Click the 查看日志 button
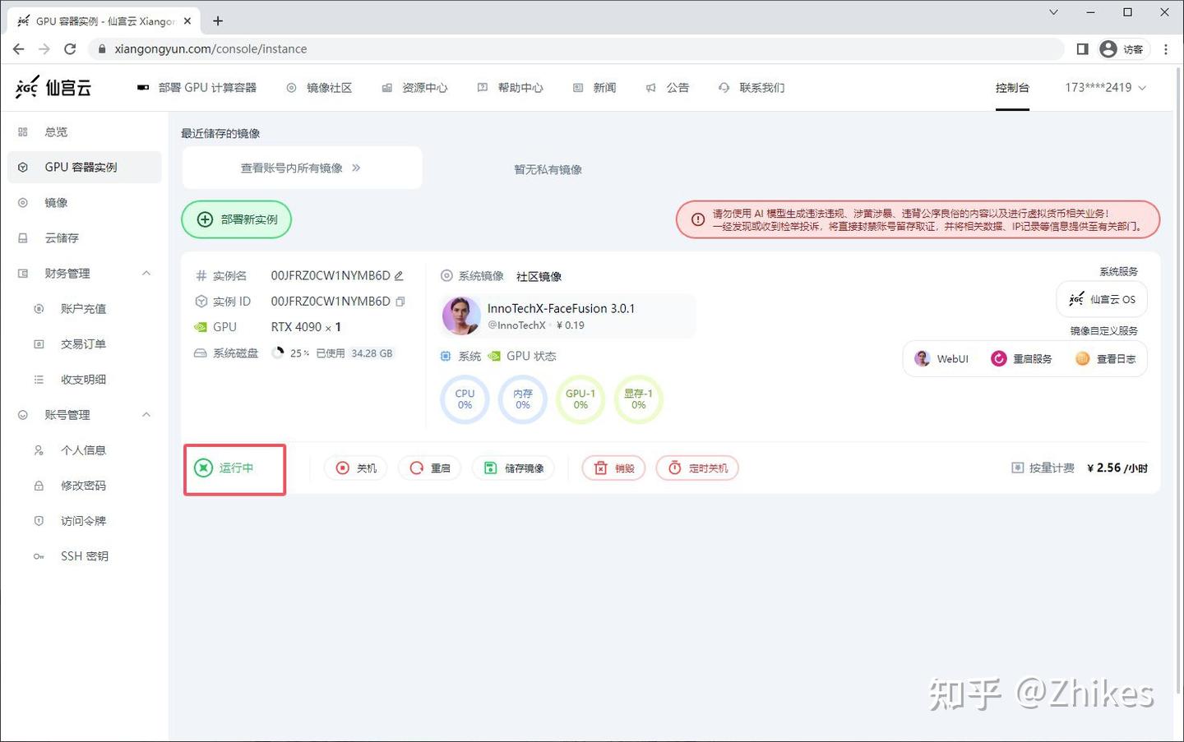 [x=1106, y=359]
